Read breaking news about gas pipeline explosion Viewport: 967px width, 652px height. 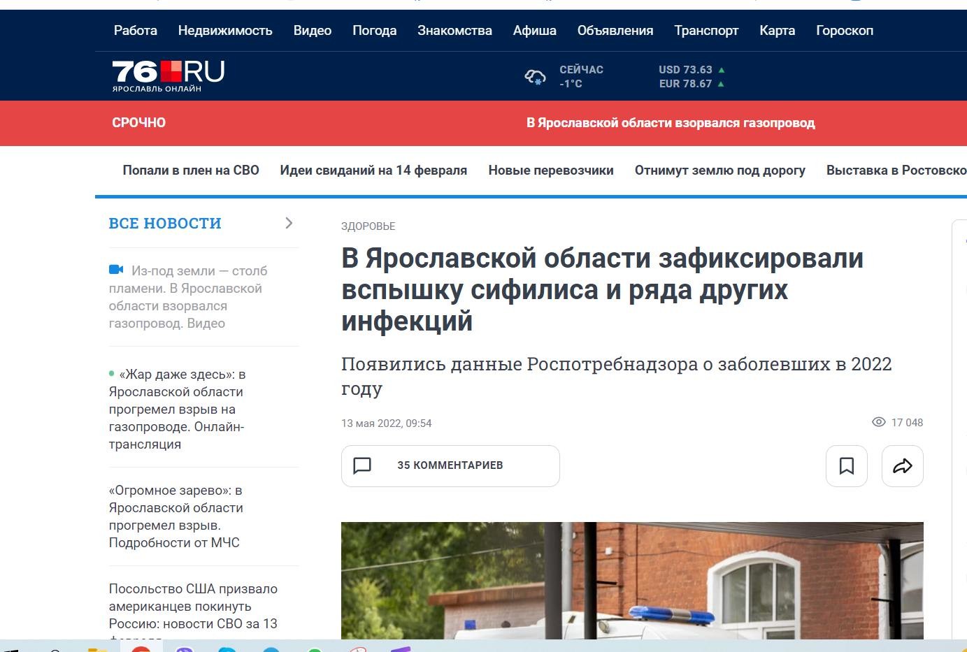tap(670, 123)
